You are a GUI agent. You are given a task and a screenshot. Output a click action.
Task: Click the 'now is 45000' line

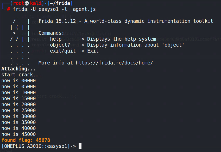(x=18, y=134)
